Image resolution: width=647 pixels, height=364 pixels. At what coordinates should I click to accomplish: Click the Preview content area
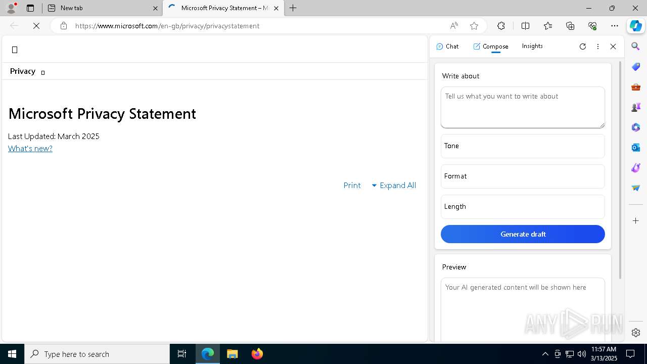(x=523, y=309)
